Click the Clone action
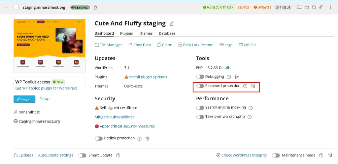Screen dimensions: 338x165 (x=164, y=45)
